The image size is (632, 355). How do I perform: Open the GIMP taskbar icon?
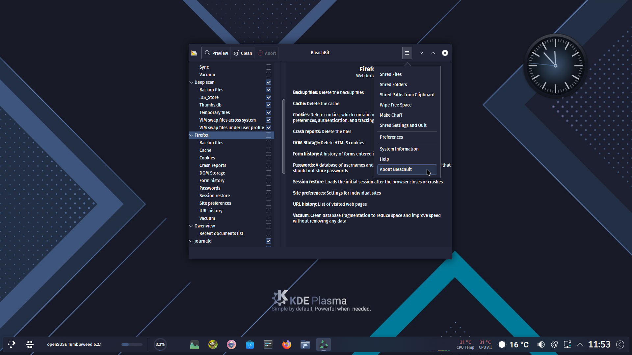pos(213,344)
